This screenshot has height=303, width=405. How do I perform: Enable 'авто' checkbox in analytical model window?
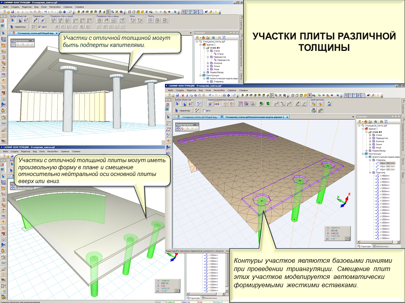[204, 111]
